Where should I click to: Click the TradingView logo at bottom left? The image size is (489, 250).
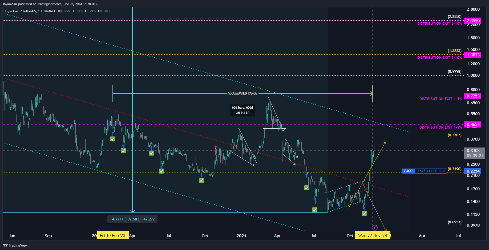pos(15,245)
